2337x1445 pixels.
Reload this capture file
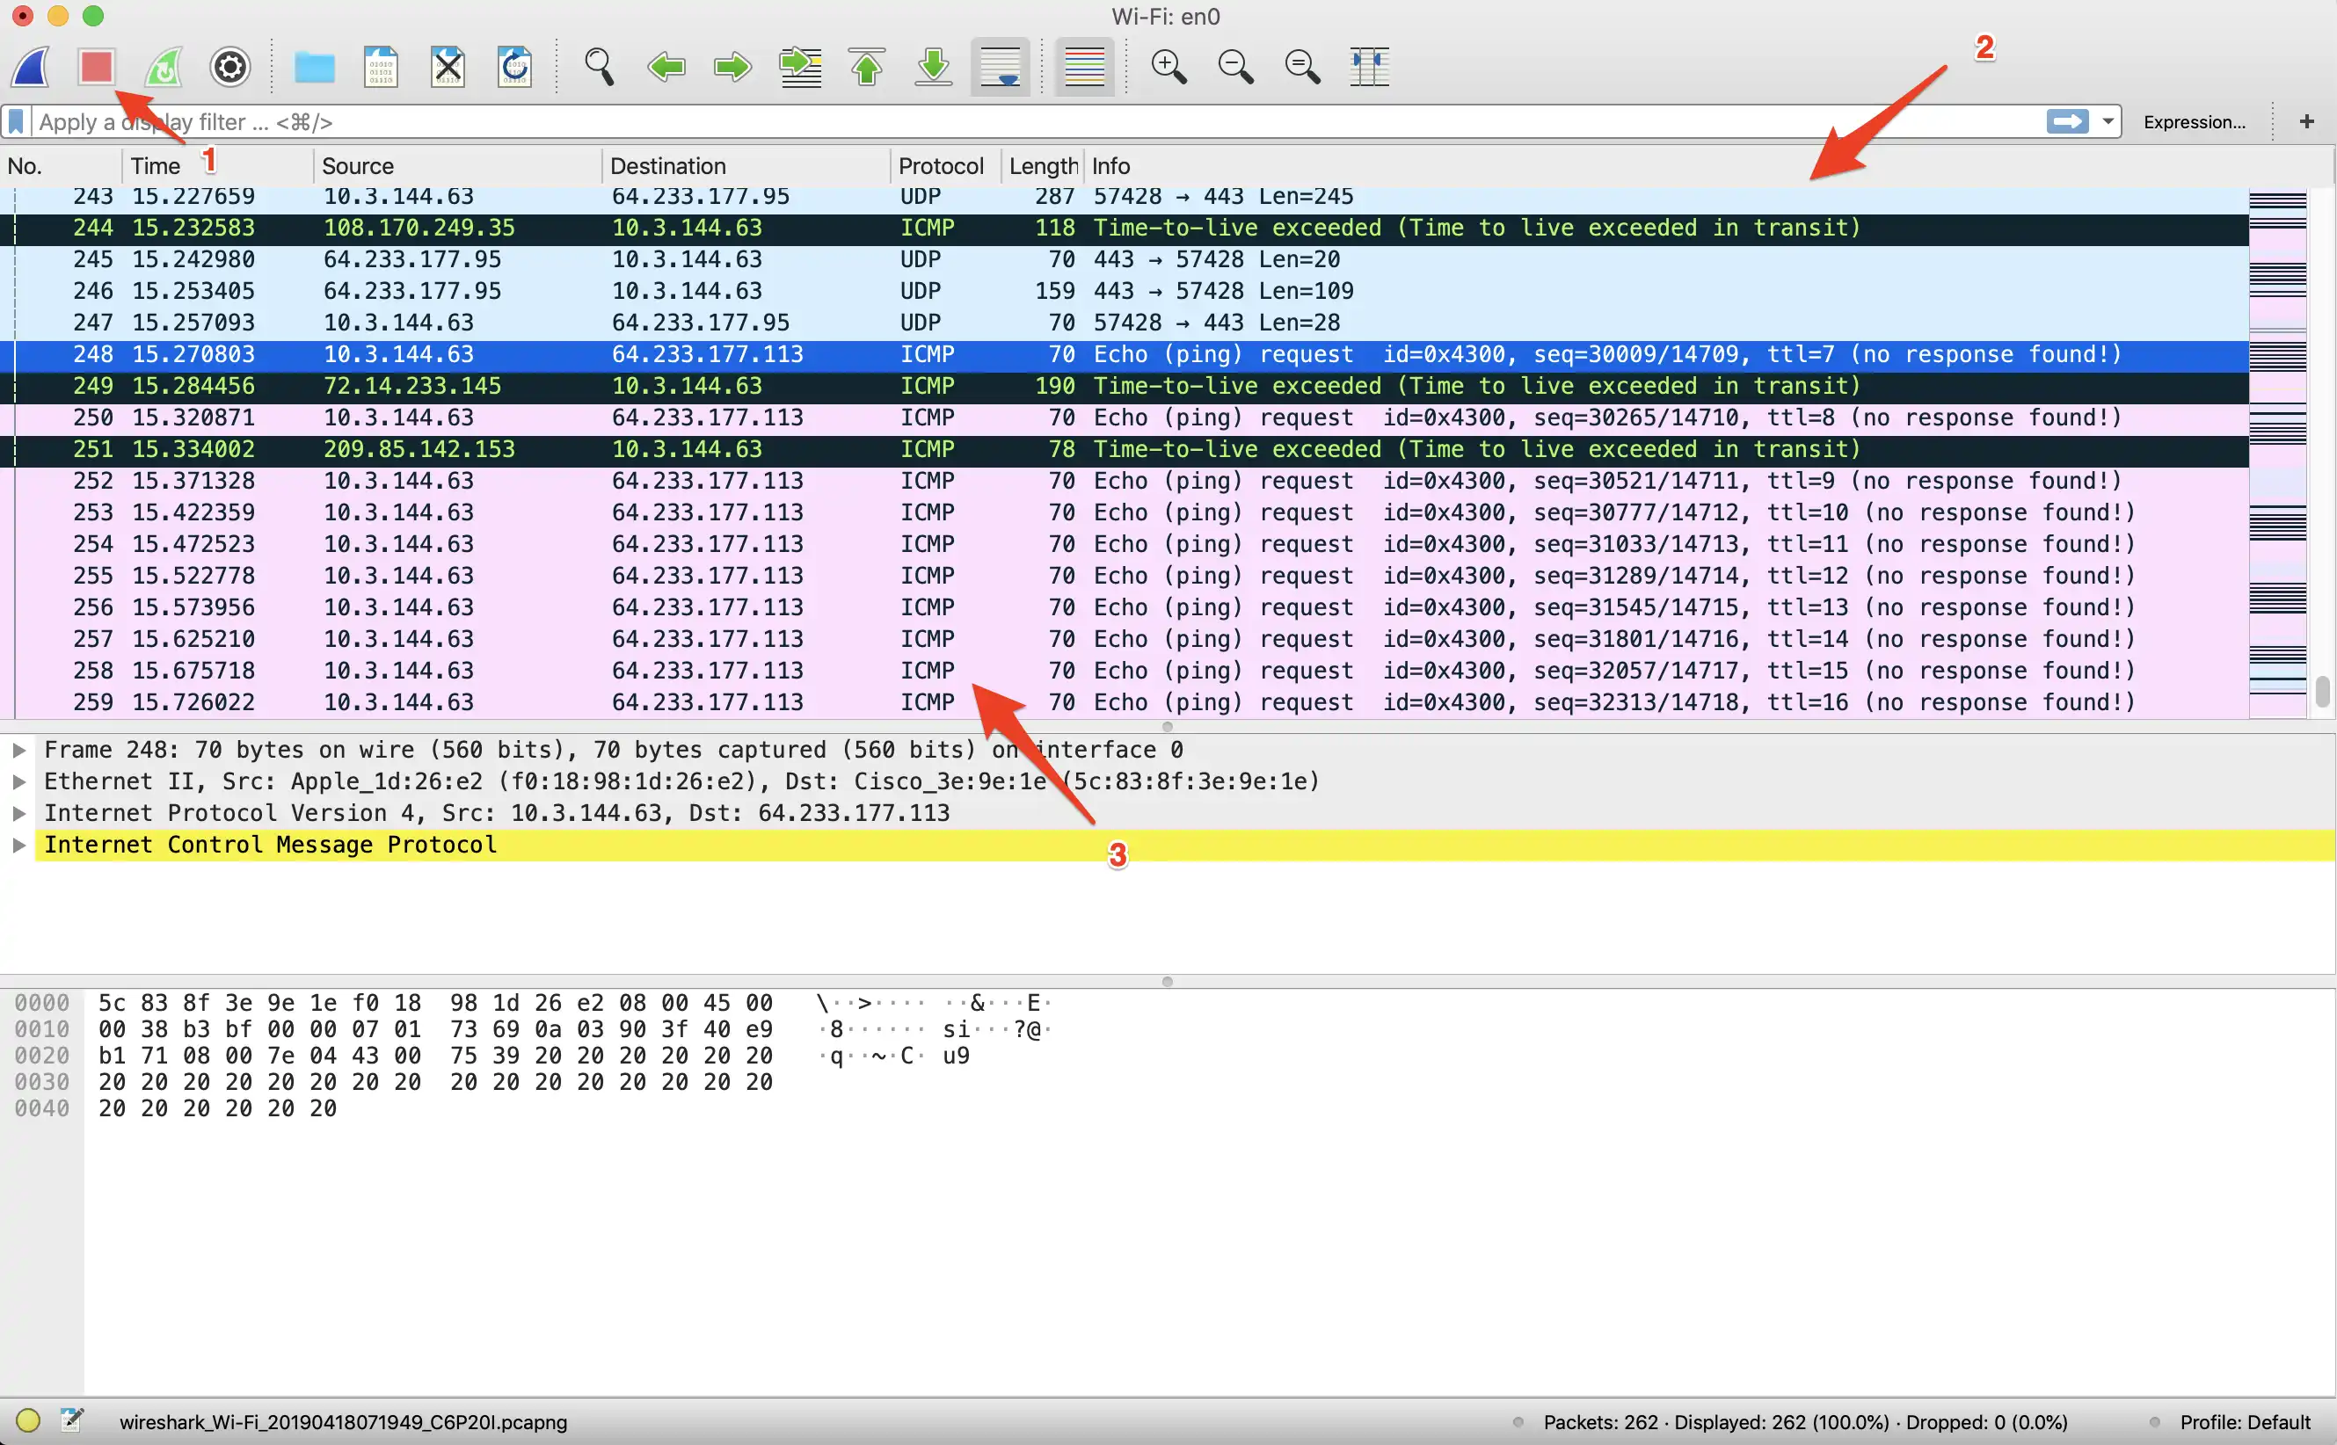(514, 67)
